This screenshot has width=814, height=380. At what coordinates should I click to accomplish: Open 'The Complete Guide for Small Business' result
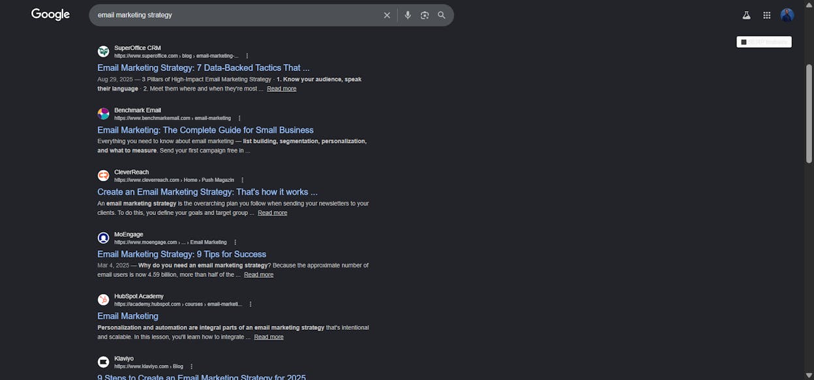(x=205, y=130)
